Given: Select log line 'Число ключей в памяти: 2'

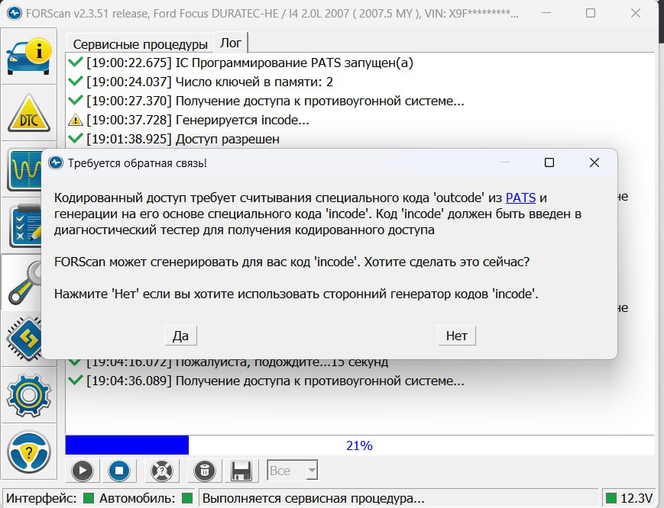Looking at the screenshot, I should coord(209,82).
